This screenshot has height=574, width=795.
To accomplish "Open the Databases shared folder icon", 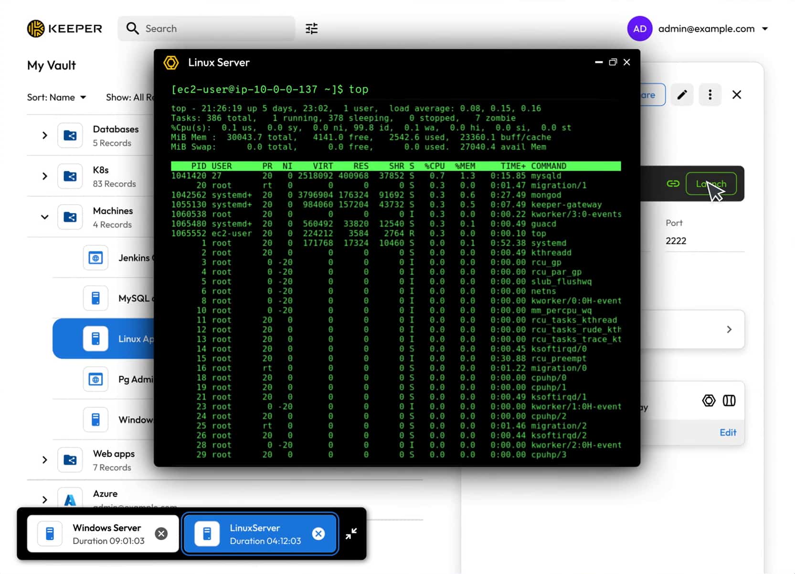I will (70, 136).
